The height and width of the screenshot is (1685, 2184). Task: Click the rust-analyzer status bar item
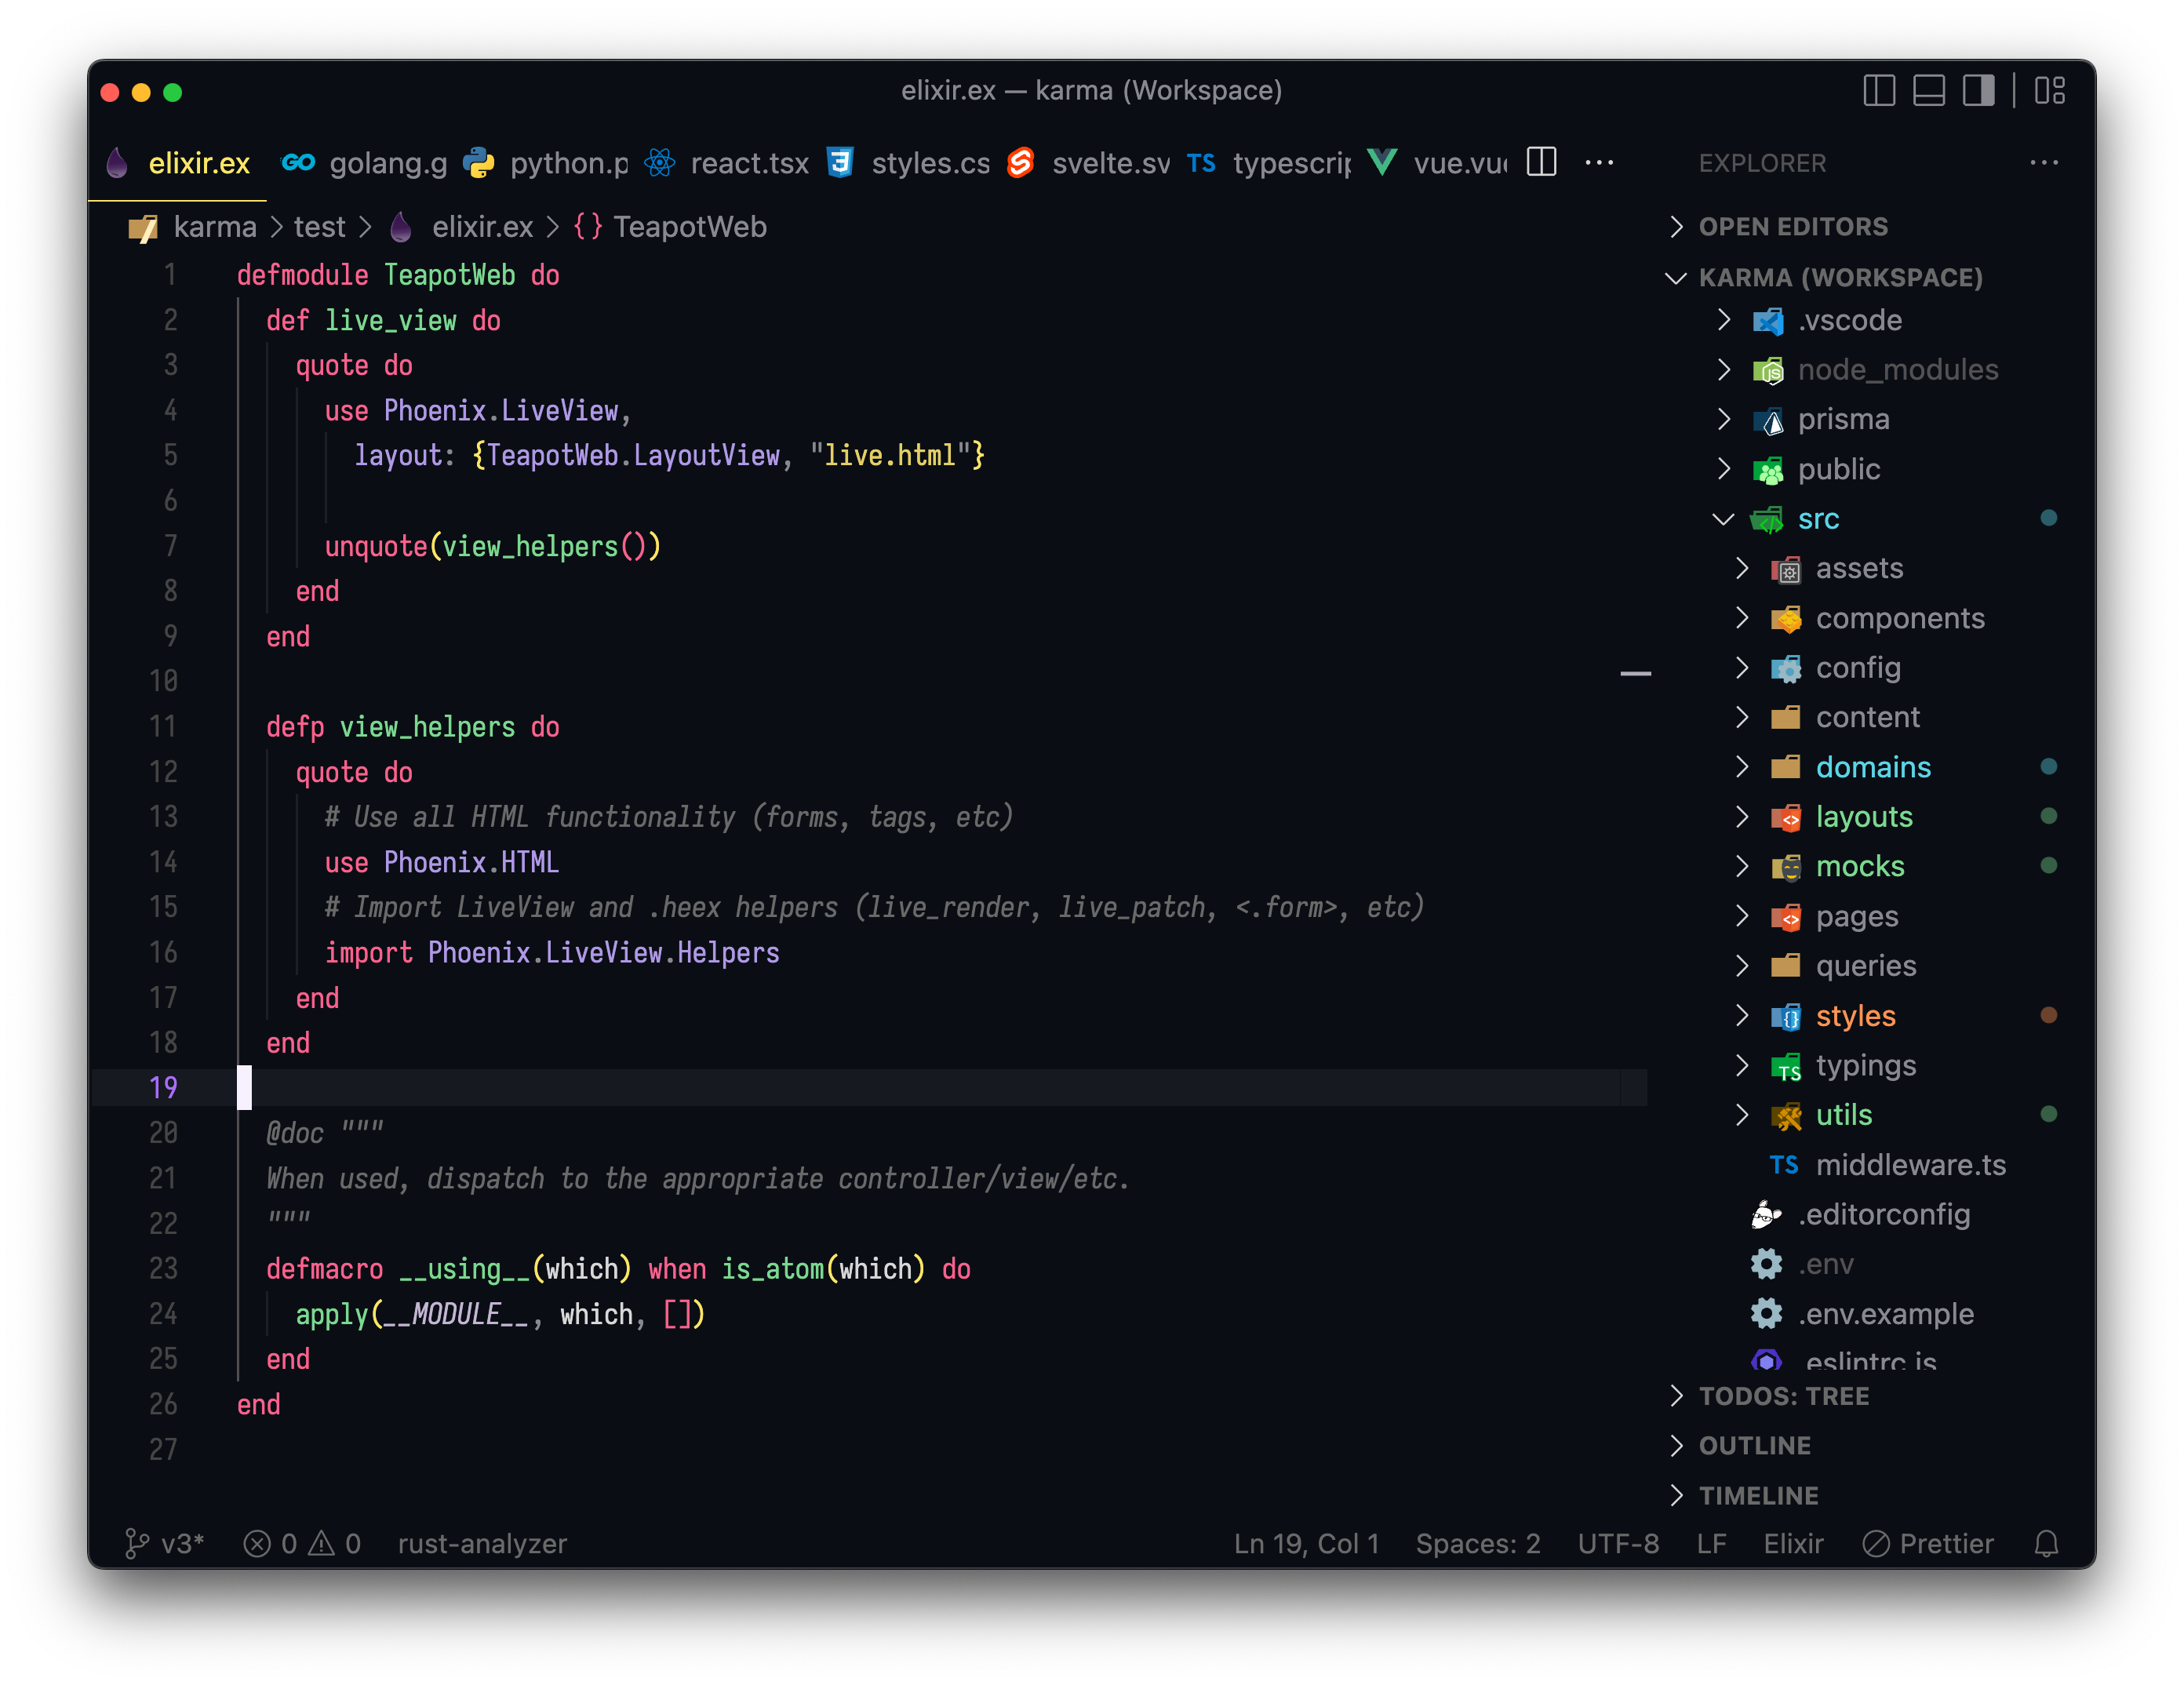(x=482, y=1543)
